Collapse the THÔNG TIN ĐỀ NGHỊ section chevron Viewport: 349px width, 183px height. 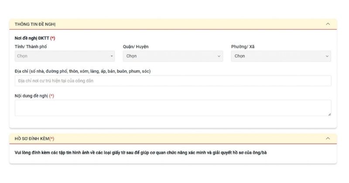click(328, 24)
